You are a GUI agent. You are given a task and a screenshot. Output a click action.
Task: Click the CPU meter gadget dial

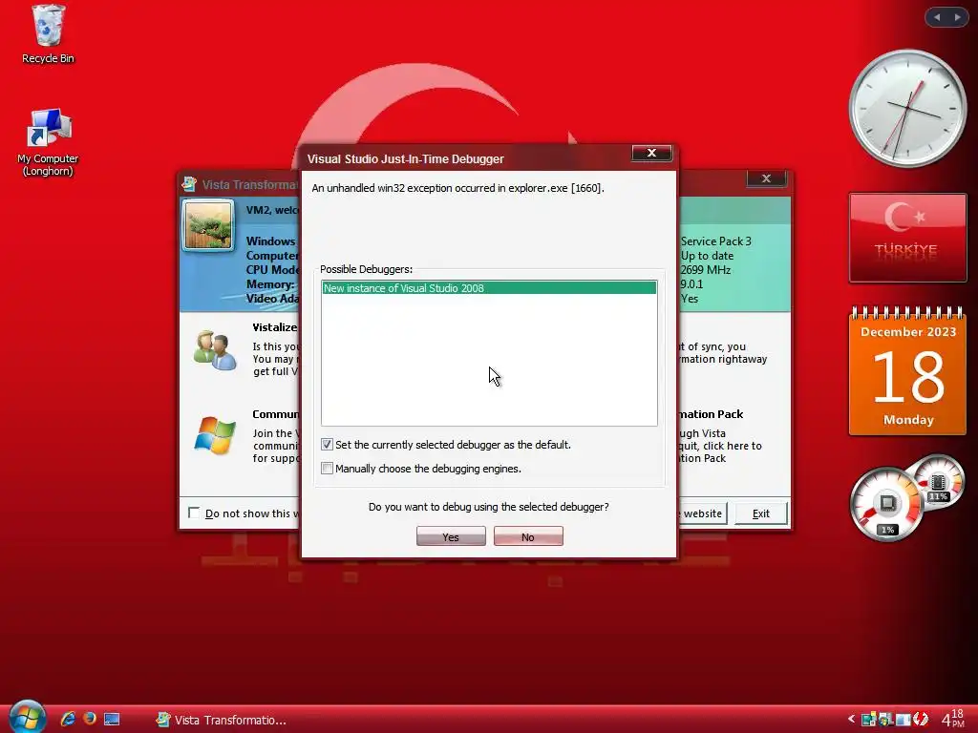click(886, 504)
